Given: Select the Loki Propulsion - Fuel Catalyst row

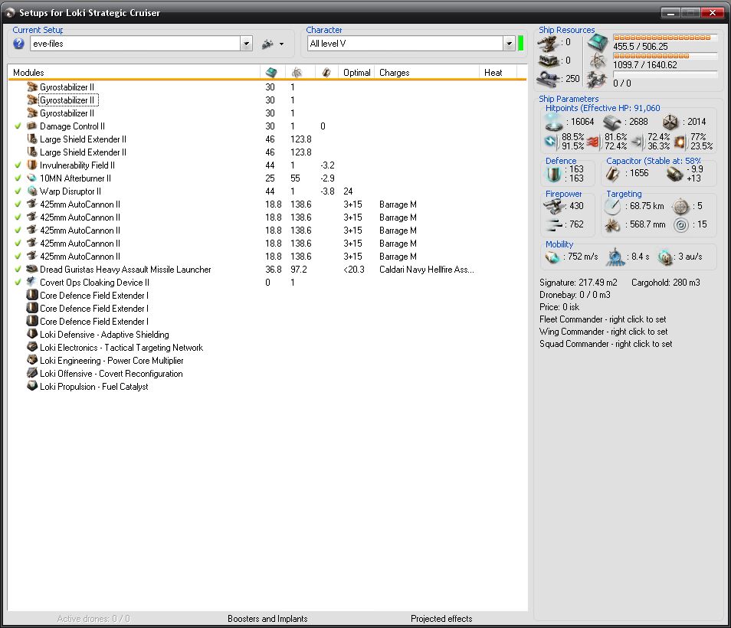Looking at the screenshot, I should pos(267,387).
